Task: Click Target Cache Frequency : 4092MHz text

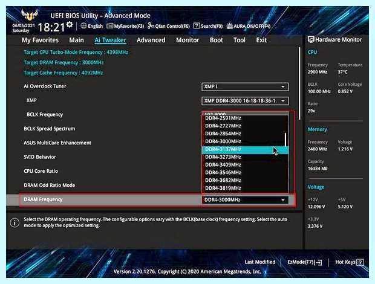Action: coord(64,73)
